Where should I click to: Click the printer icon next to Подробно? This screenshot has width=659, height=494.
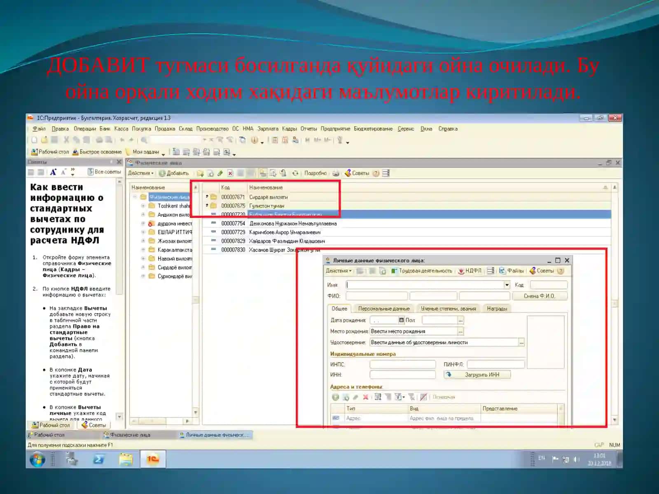pos(336,173)
